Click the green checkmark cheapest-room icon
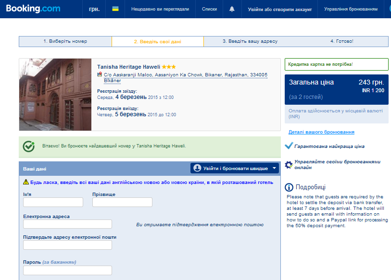 coord(29,146)
